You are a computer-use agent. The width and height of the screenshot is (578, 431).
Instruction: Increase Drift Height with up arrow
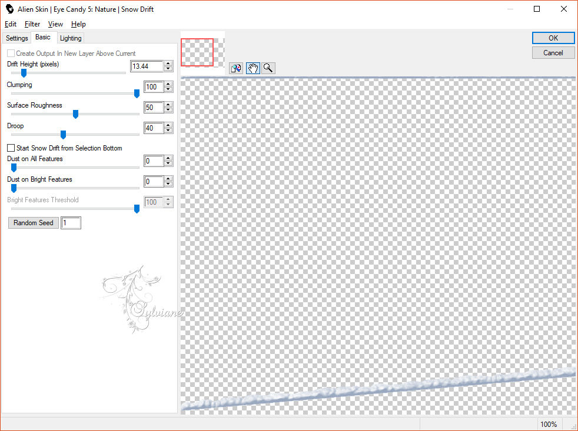coord(168,64)
